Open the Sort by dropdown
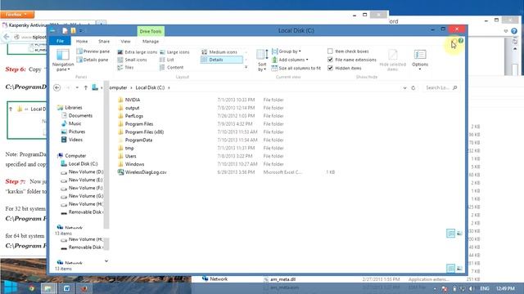The image size is (524, 294). point(262,60)
